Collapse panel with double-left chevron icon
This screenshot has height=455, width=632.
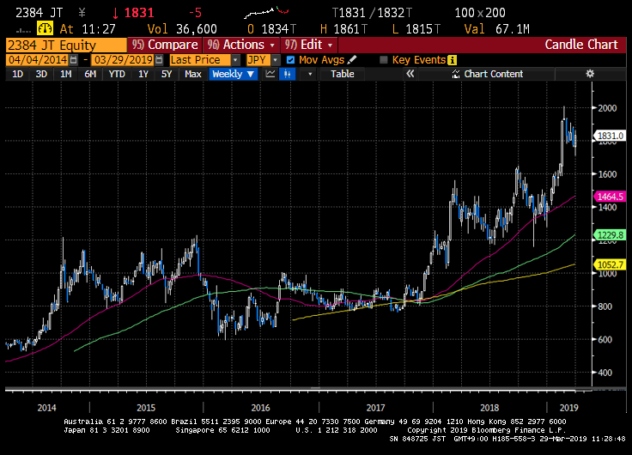pos(410,75)
